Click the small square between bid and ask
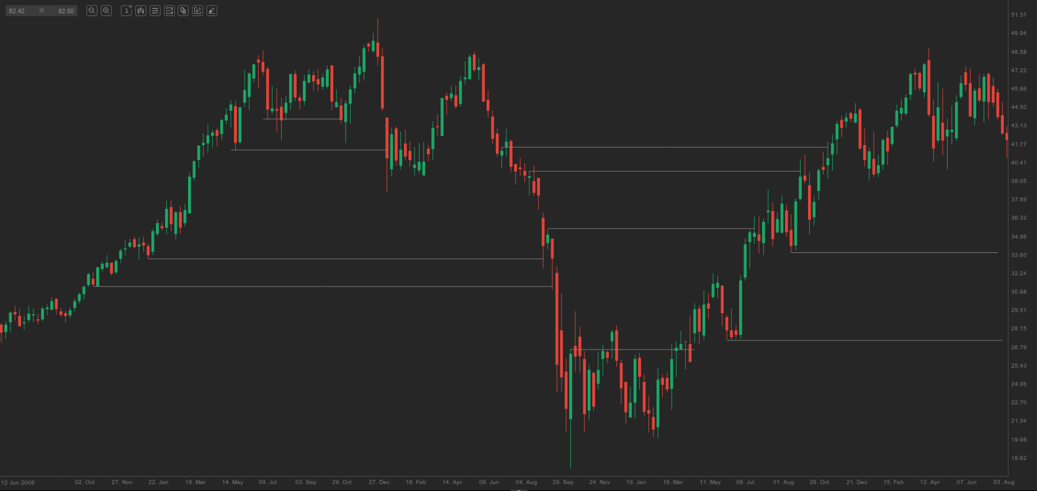This screenshot has height=491, width=1037. pos(42,11)
